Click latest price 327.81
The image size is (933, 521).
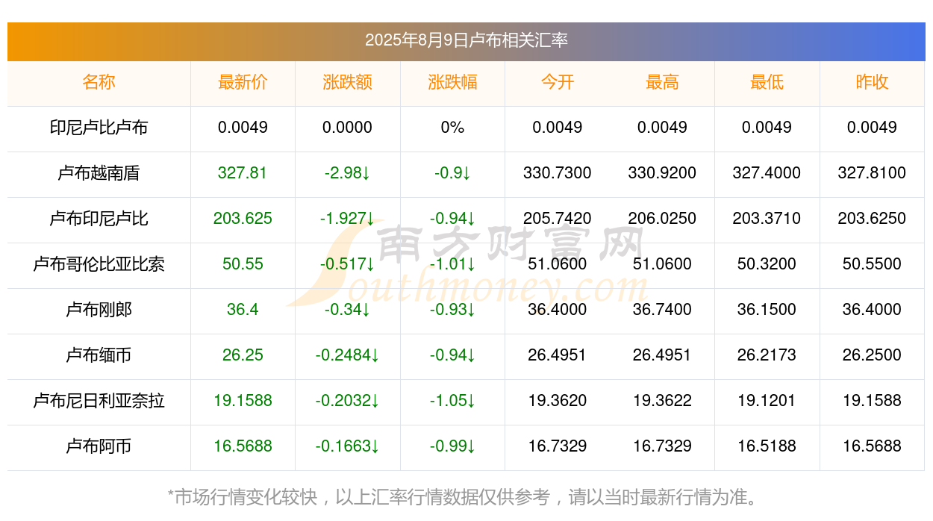tap(243, 173)
